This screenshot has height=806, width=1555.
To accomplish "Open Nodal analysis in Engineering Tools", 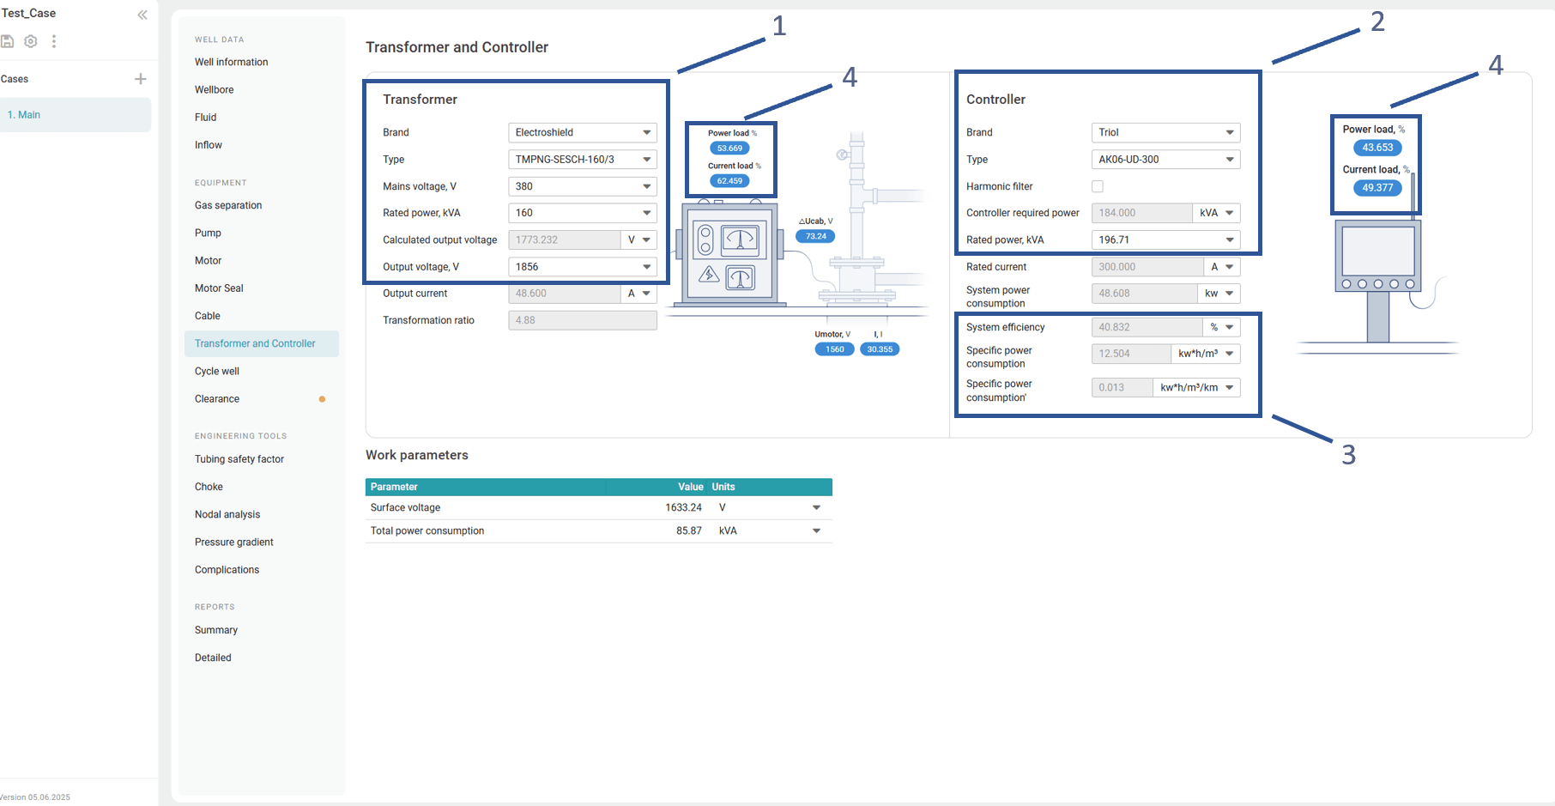I will pos(227,514).
